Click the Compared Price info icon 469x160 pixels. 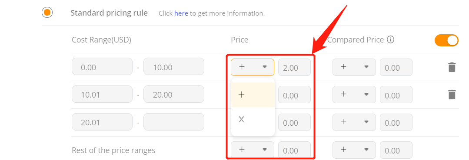click(390, 40)
